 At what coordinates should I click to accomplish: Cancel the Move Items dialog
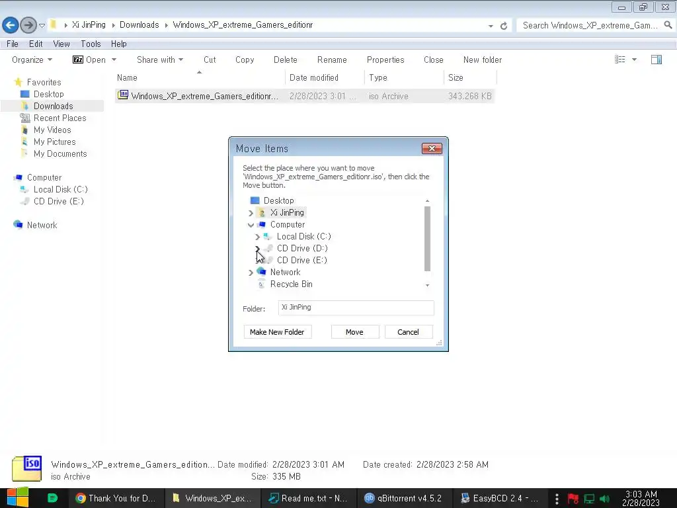[409, 332]
